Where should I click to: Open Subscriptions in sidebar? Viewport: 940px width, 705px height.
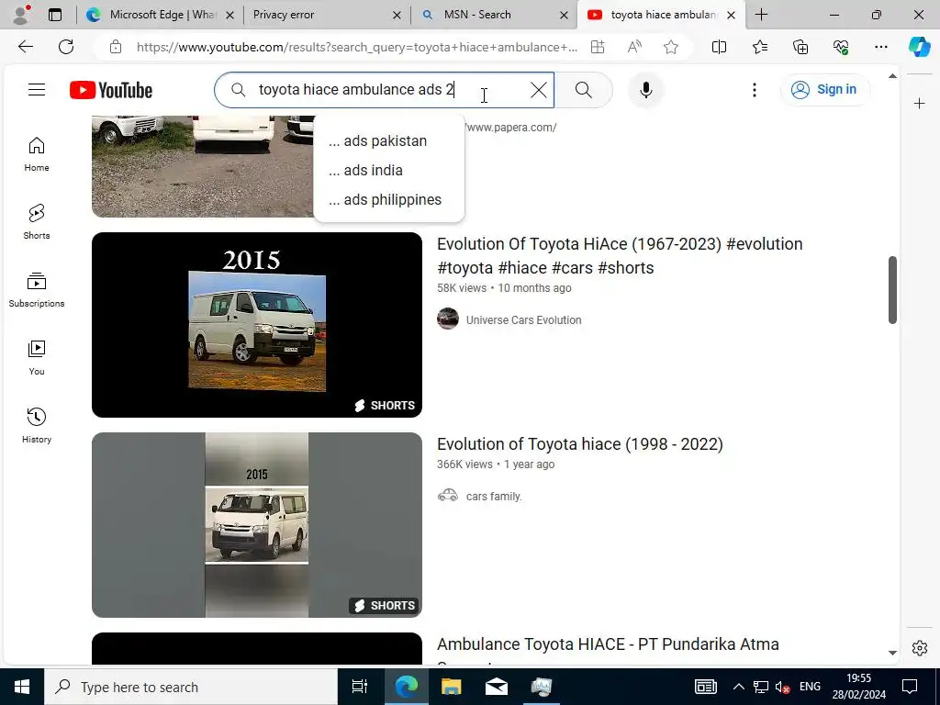(37, 289)
